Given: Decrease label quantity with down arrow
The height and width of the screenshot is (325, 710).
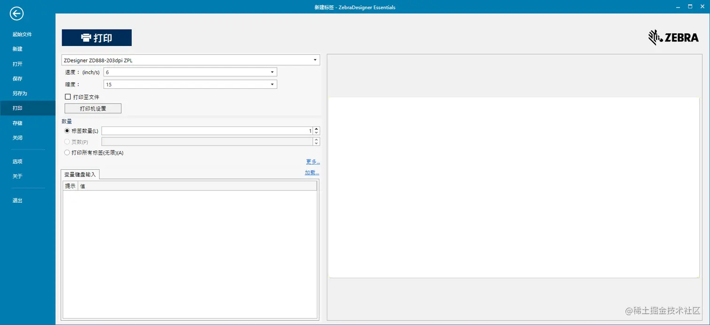Looking at the screenshot, I should 316,133.
